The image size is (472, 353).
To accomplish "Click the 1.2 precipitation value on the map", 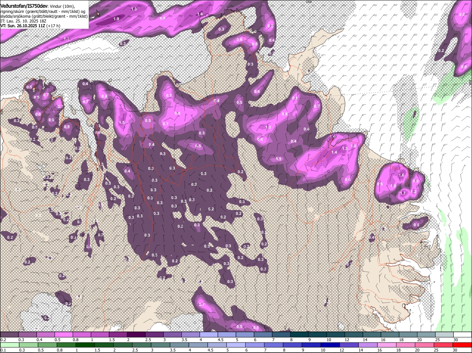I will tap(413, 192).
